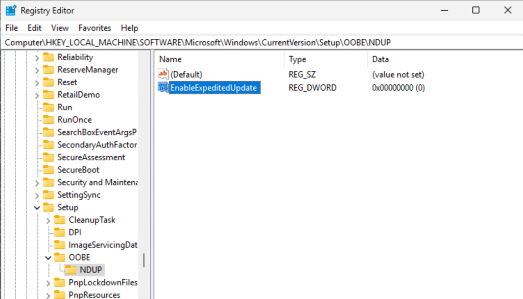Screen dimensions: 523x299
Task: Click the Reliability folder icon
Action: click(x=49, y=57)
